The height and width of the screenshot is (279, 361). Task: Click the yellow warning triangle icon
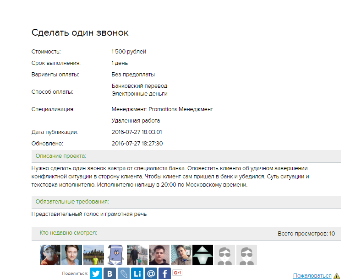click(x=337, y=276)
